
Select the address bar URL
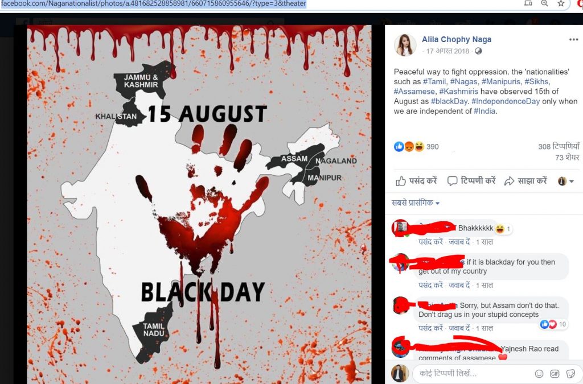153,3
